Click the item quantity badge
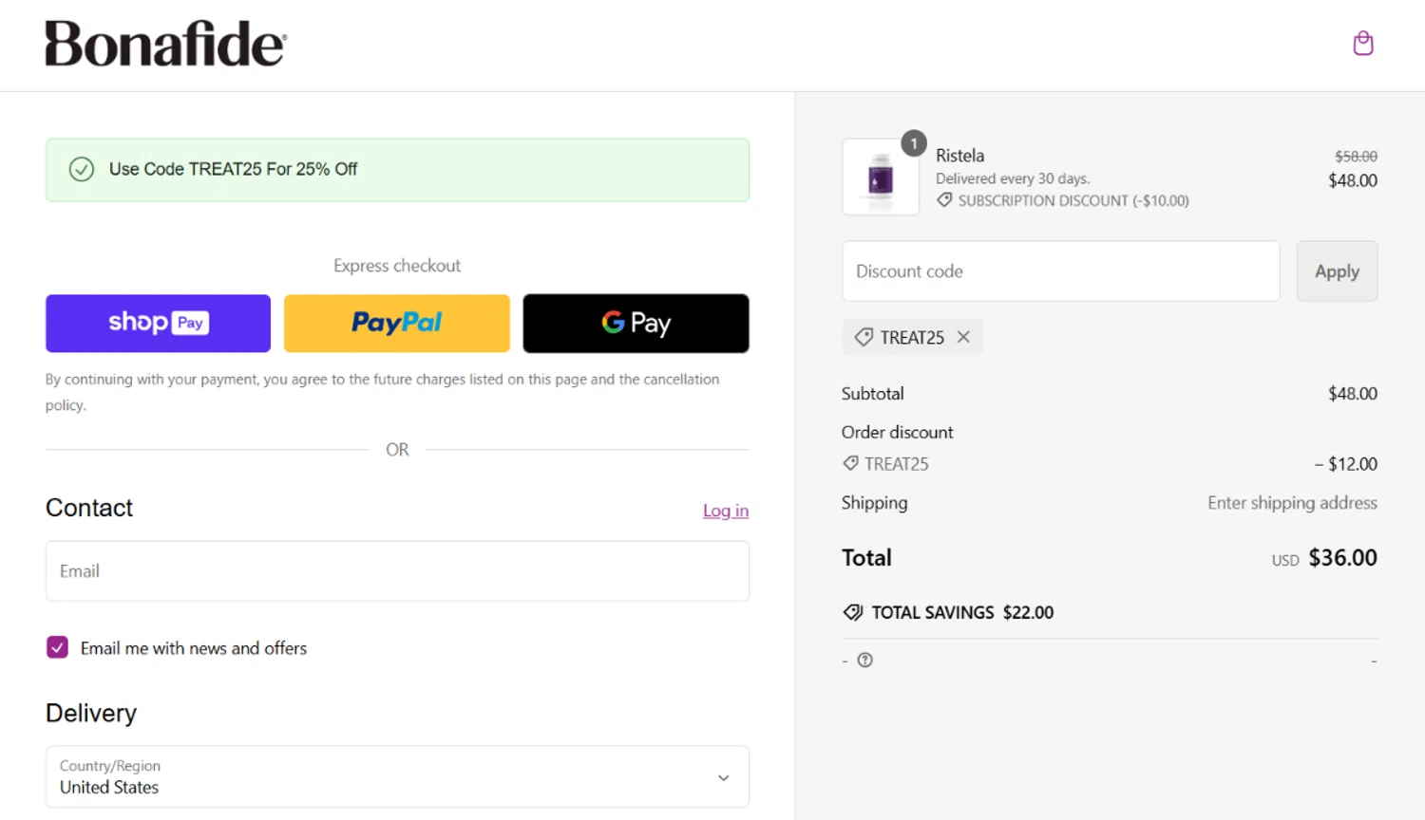The image size is (1425, 820). [x=913, y=143]
